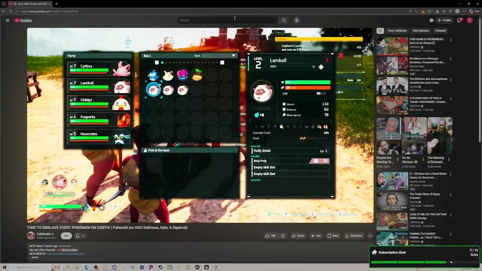Select Chikipi in the party list
482x271 pixels.
pos(99,103)
